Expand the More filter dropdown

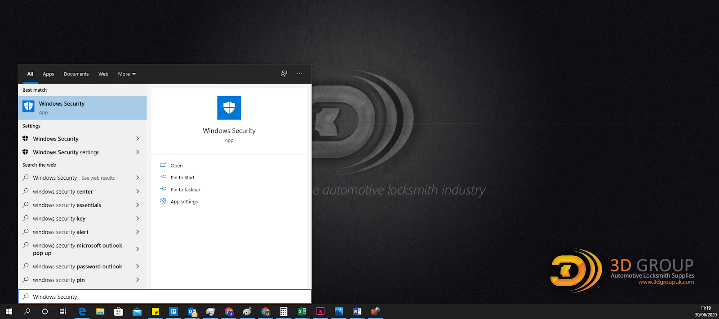[x=127, y=74]
